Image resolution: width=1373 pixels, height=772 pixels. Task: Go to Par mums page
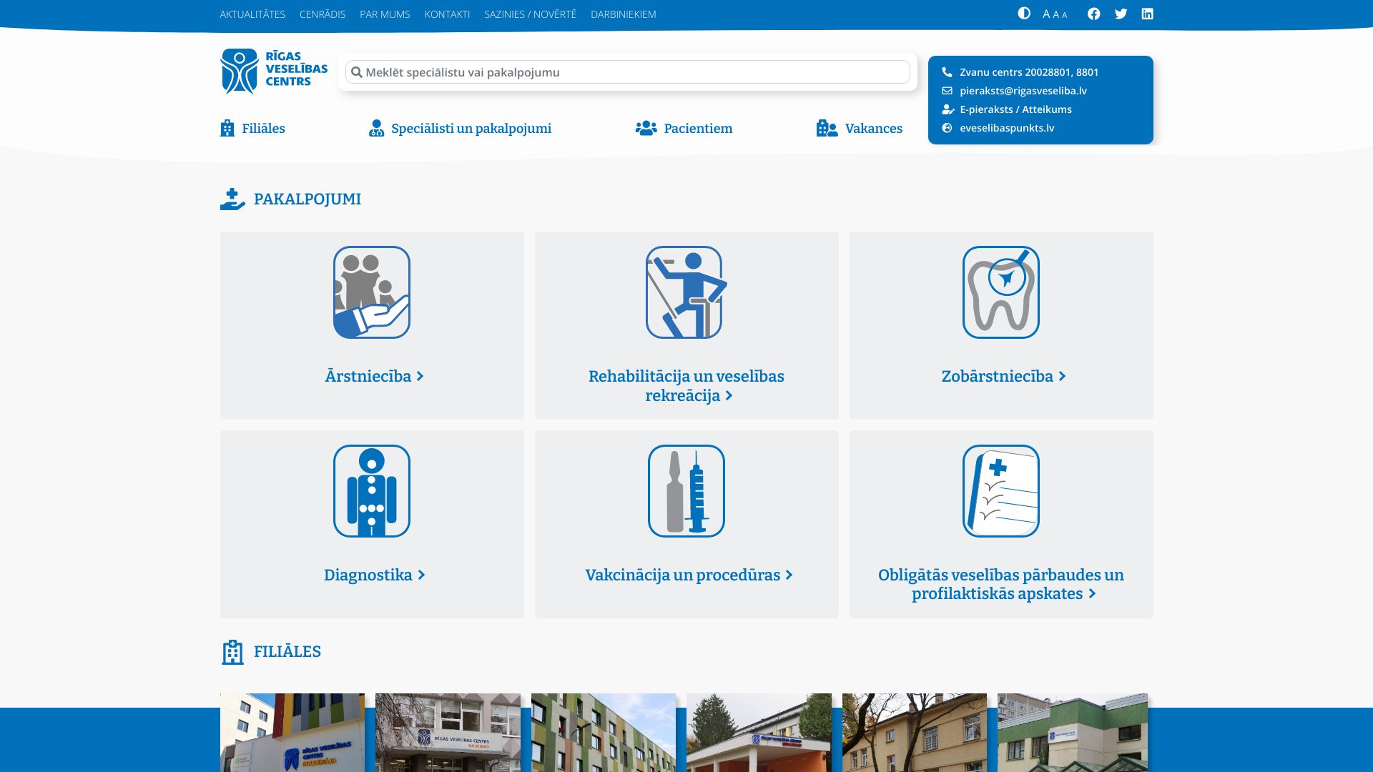[x=385, y=14]
